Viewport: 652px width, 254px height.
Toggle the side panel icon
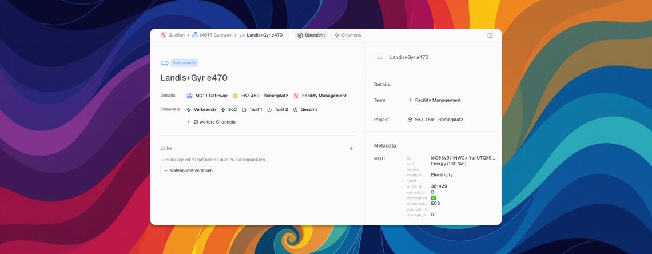tap(490, 35)
